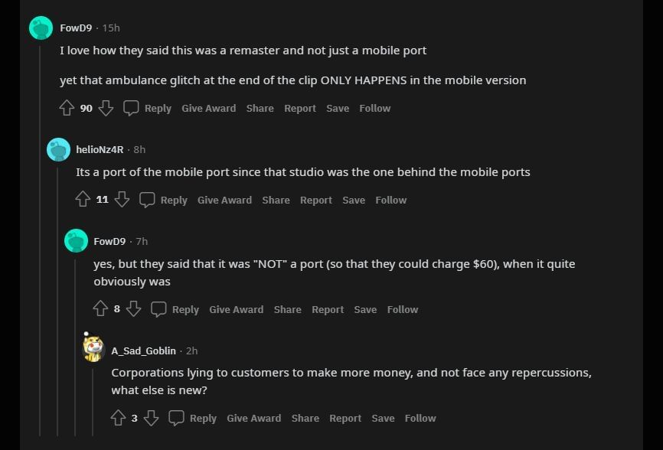
Task: Downvote helioNz4R's comment
Action: pyautogui.click(x=122, y=201)
